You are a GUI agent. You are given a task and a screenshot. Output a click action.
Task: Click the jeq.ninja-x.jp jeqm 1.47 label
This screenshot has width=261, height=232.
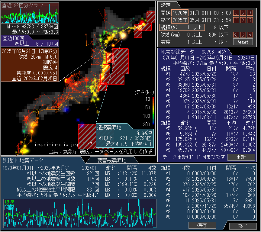pyautogui.click(x=63, y=144)
